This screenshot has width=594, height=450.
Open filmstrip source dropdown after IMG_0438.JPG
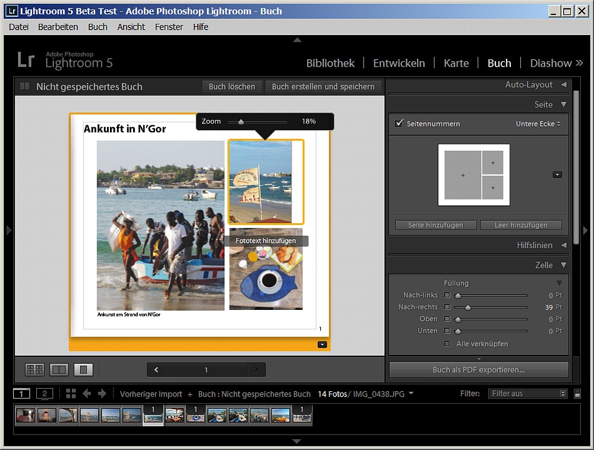(x=411, y=393)
